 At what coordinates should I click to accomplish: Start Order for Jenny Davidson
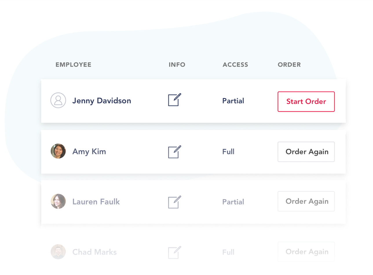(306, 102)
